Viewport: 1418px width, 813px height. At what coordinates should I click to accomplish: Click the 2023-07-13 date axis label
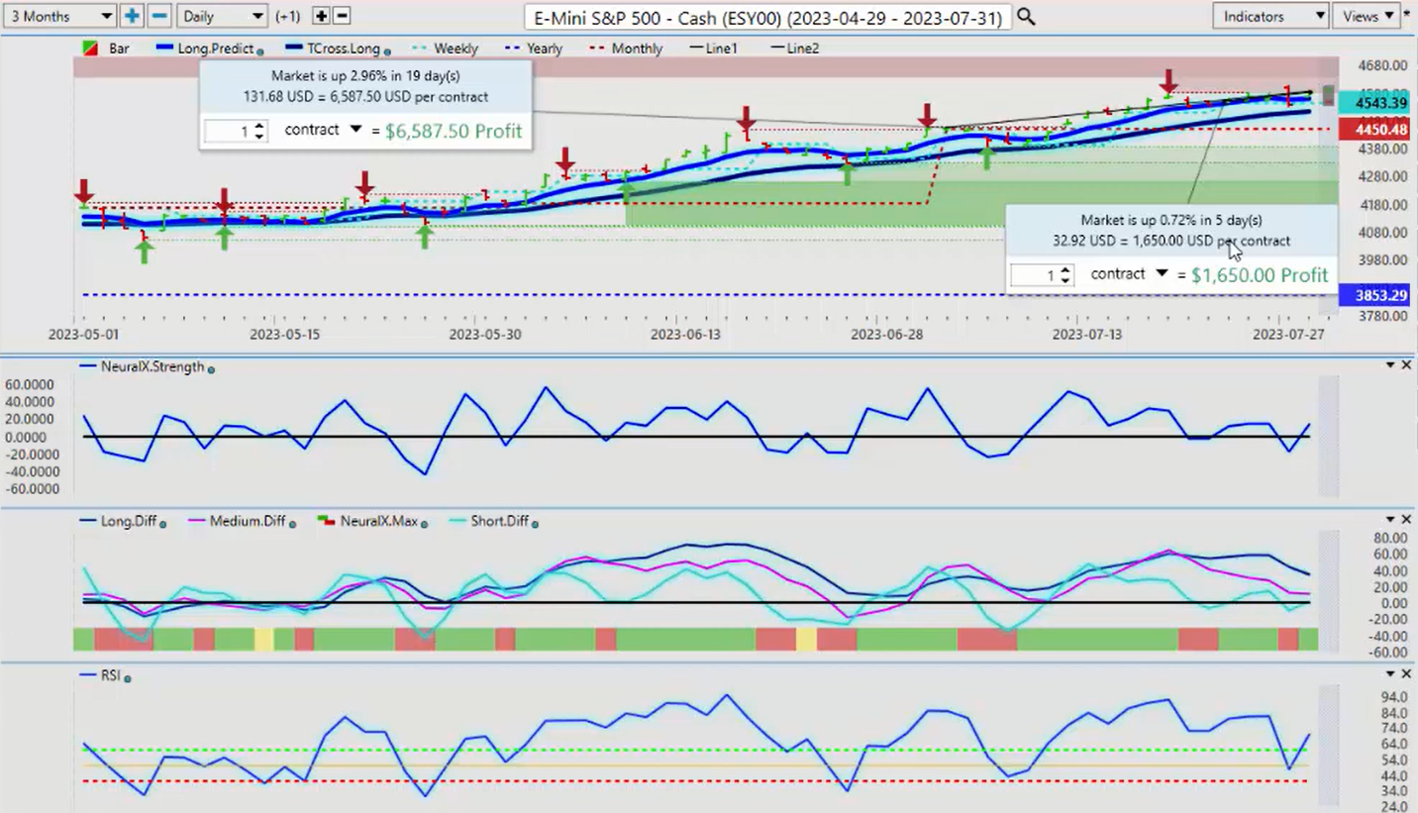coord(1087,335)
